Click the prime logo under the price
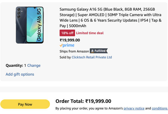Image resolution: width=168 pixels, height=114 pixels. coord(67,45)
